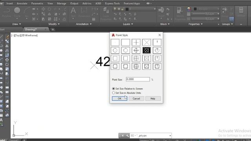
Task: Select the square with X point style
Action: click(x=146, y=58)
